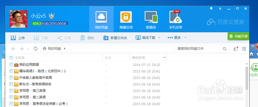Focus the 搜索我的网盘文件 search field
The width and height of the screenshot is (258, 107).
coord(199,49)
